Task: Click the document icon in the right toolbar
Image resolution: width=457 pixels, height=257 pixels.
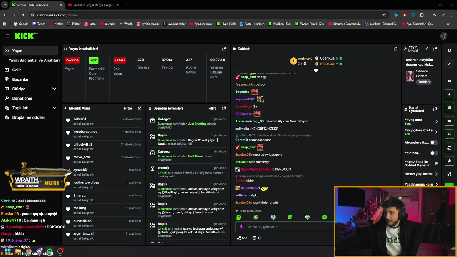Action: (449, 107)
